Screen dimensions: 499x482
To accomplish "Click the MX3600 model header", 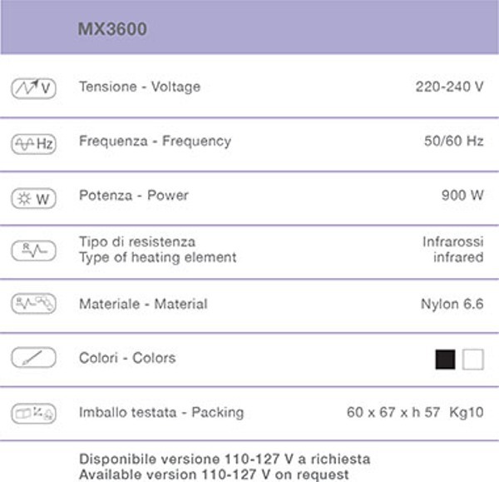I will coord(112,30).
